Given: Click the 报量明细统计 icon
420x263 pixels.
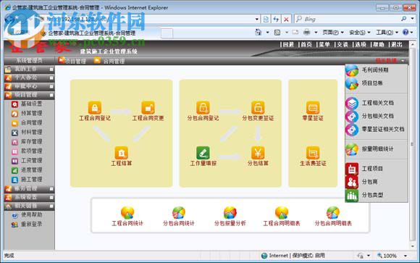Looking at the screenshot, I should click(x=352, y=149).
